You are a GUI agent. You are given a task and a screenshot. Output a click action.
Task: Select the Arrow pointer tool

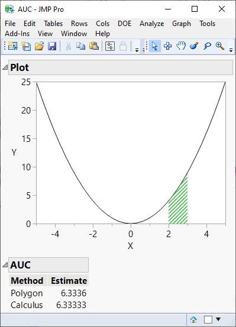[155, 46]
